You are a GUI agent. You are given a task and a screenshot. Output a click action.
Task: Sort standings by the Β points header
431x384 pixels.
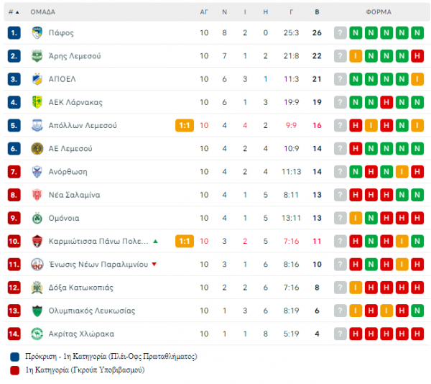[317, 12]
